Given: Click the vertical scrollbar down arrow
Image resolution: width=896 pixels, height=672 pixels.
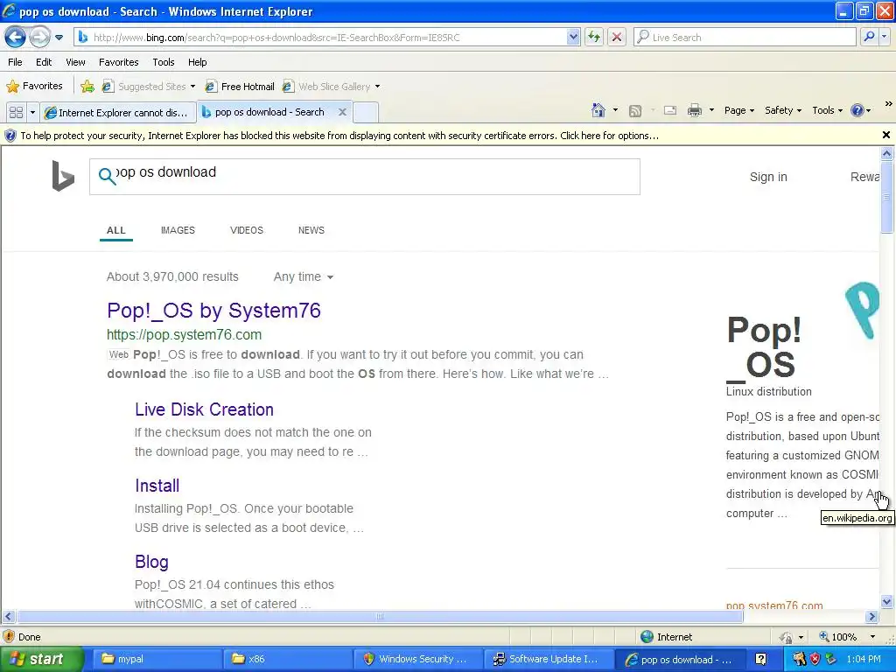Looking at the screenshot, I should click(886, 601).
